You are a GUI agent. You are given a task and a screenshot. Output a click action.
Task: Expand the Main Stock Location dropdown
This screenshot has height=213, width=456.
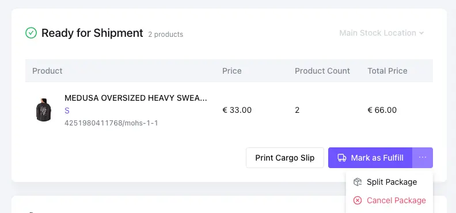tap(382, 33)
